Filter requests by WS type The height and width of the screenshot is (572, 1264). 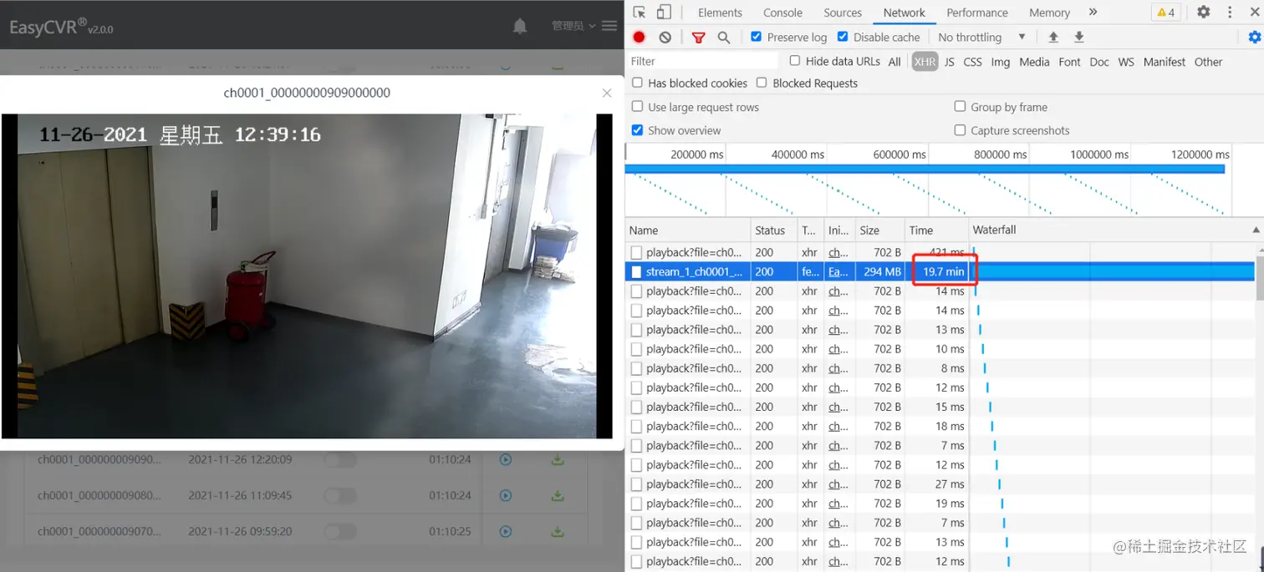click(1126, 62)
